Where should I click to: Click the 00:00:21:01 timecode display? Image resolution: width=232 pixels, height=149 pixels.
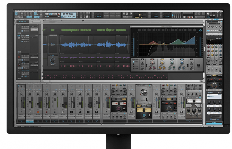(x=69, y=15)
